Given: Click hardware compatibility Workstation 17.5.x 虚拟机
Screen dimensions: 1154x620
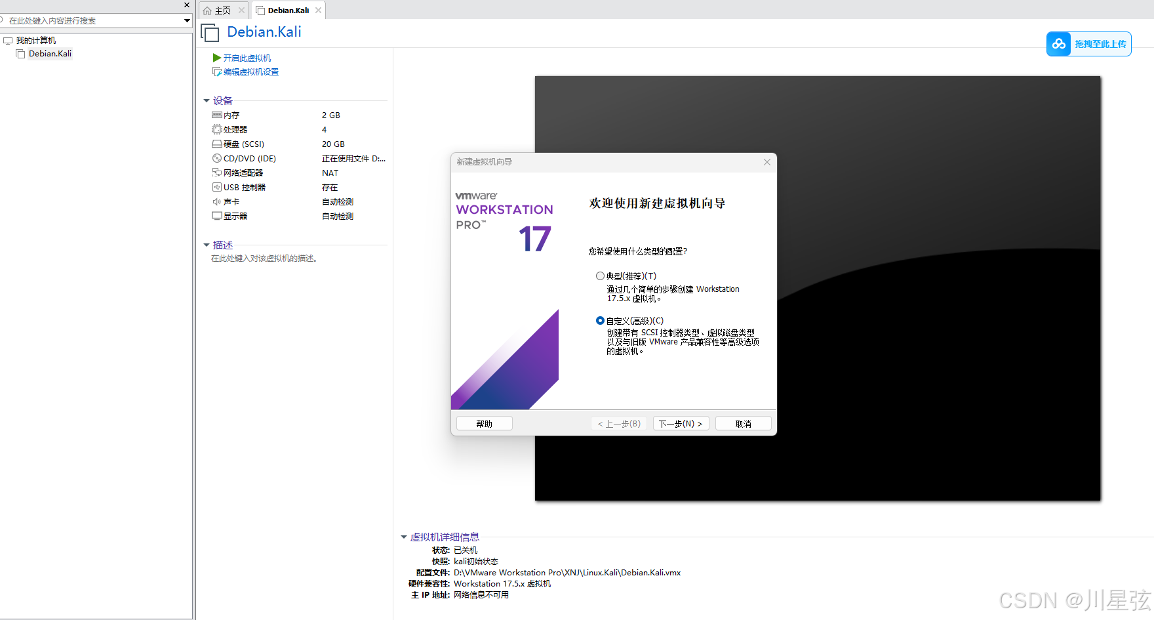Looking at the screenshot, I should (x=502, y=584).
